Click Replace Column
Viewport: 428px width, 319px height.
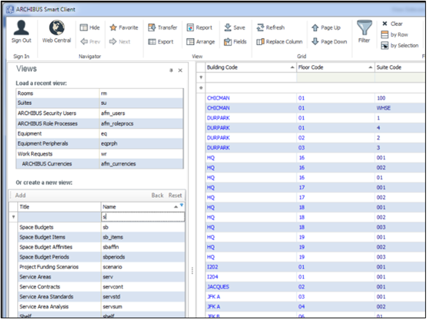click(x=280, y=42)
